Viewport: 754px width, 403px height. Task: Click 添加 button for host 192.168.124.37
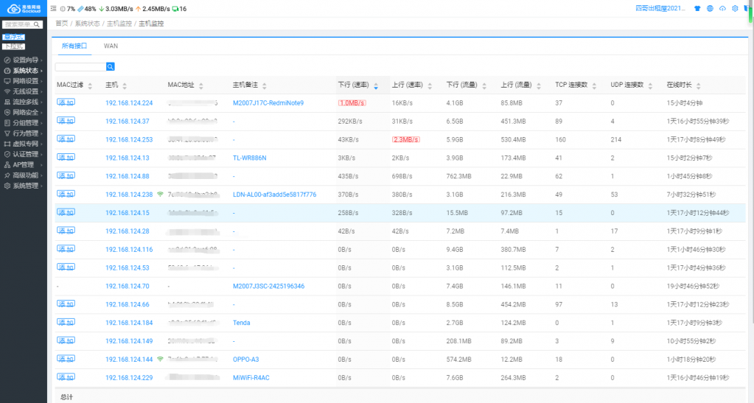point(66,121)
